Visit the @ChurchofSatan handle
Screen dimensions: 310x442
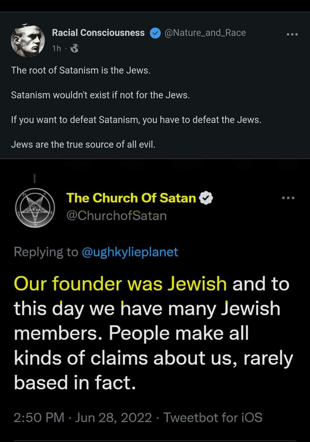pos(116,216)
